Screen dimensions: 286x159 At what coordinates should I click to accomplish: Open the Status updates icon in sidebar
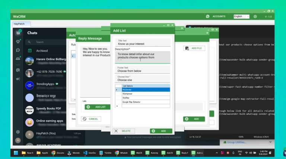[18, 42]
